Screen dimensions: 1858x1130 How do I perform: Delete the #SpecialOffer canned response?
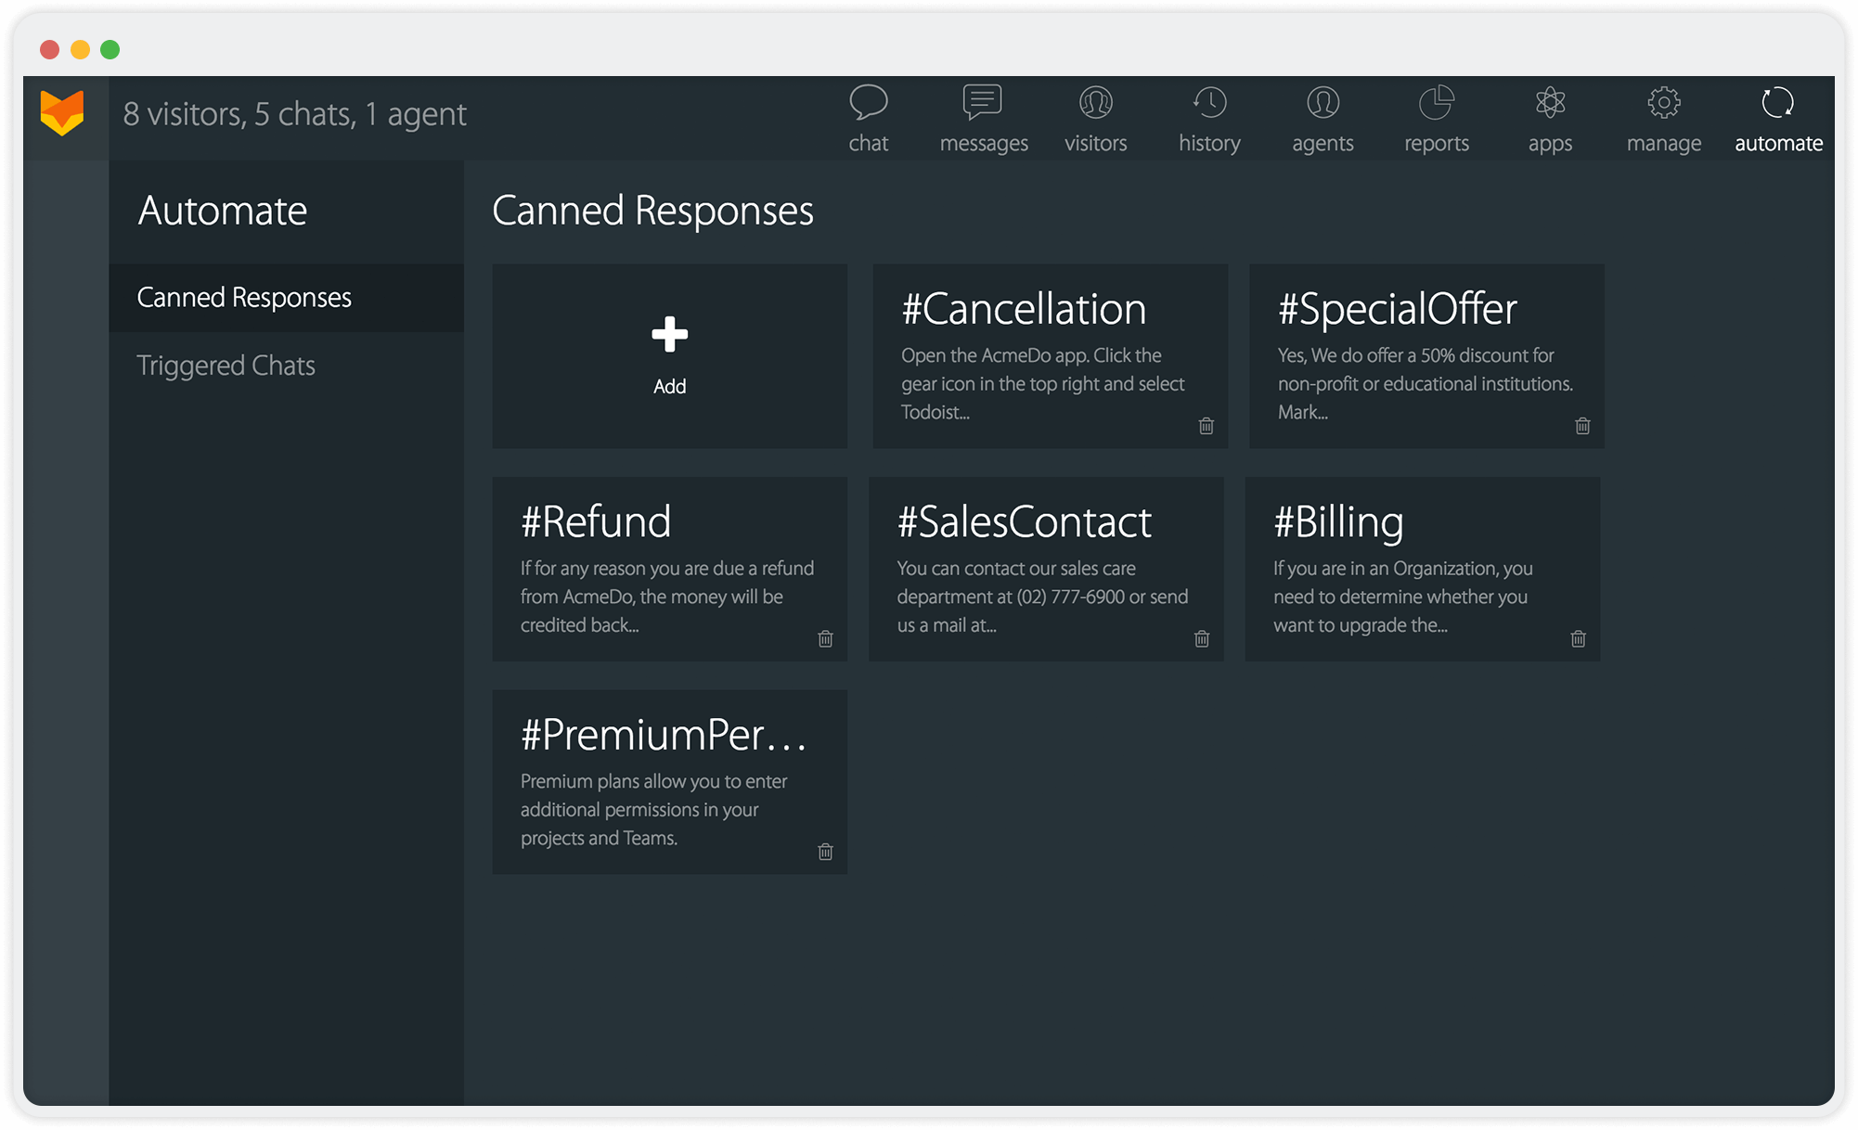[x=1583, y=426]
